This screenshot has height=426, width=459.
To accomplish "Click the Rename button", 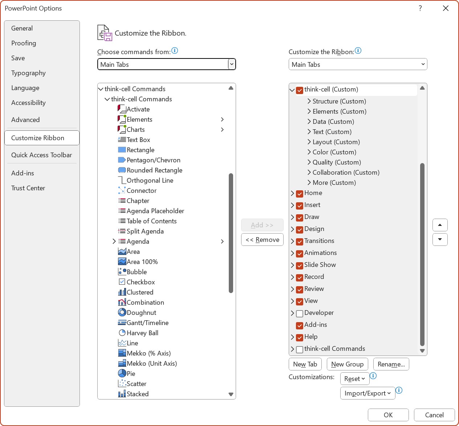I will (391, 364).
